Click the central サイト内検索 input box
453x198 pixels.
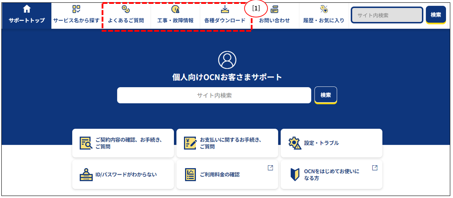click(214, 95)
